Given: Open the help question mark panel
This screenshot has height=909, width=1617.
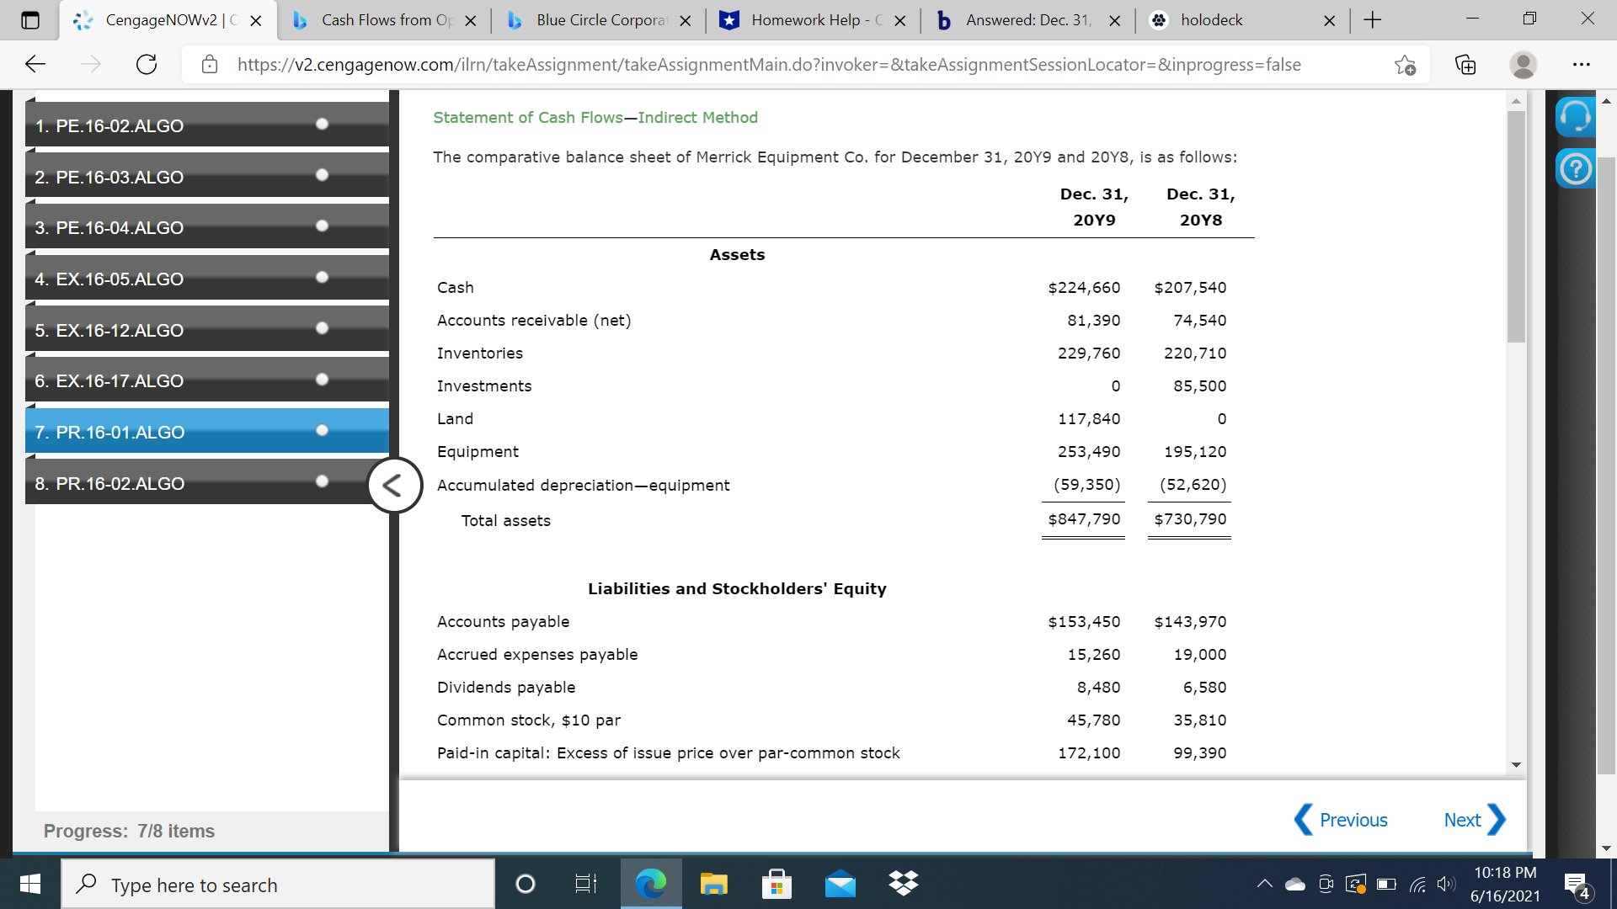Looking at the screenshot, I should [1574, 168].
